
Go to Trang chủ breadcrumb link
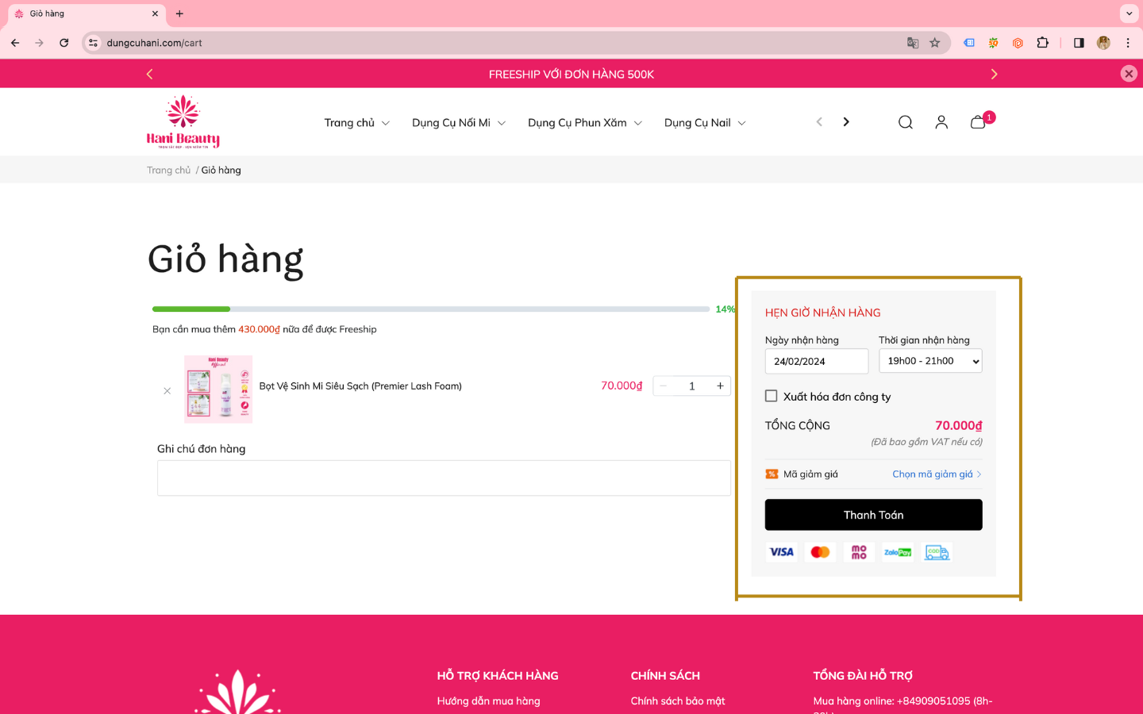tap(168, 170)
